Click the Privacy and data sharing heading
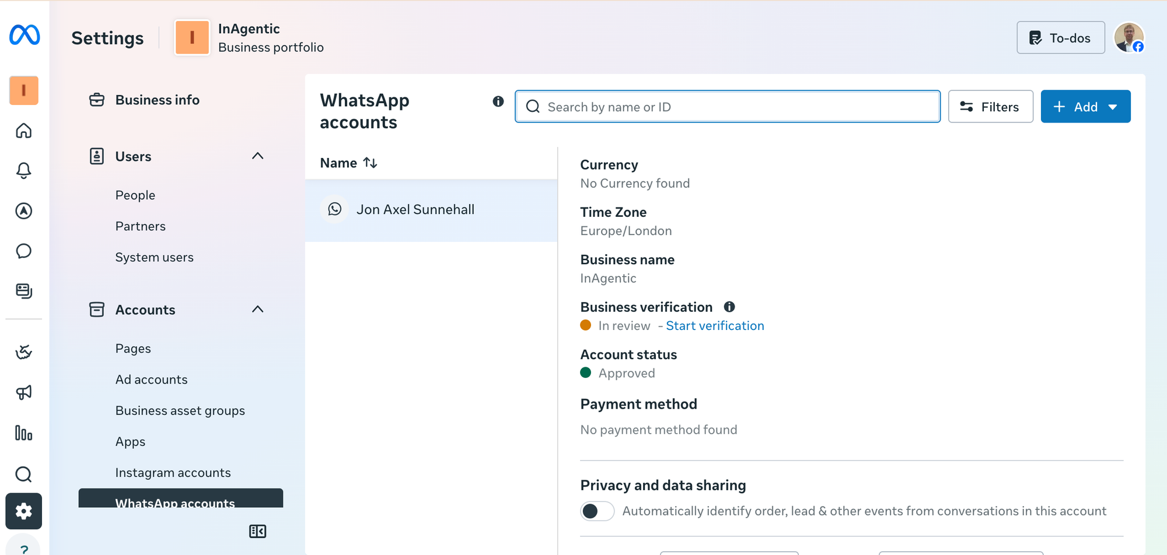This screenshot has width=1167, height=555. click(663, 486)
